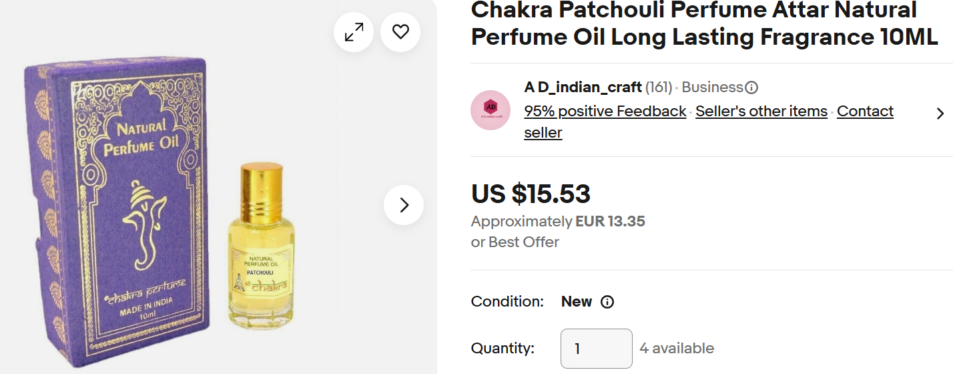The image size is (959, 374).
Task: Click the US $15.53 price
Action: coord(531,194)
